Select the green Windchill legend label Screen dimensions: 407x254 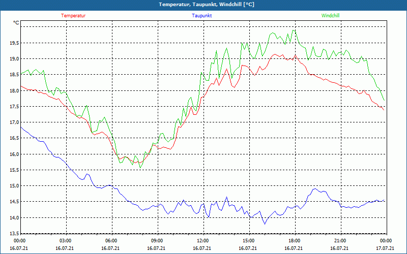click(330, 16)
